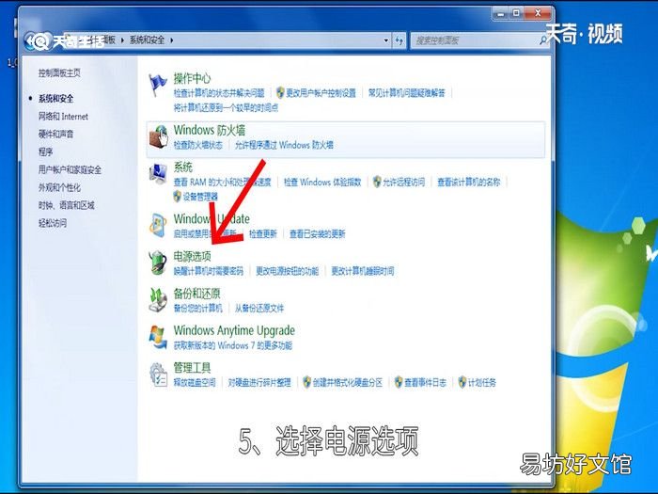This screenshot has height=494, width=658.
Task: Select 程序 in sidebar
Action: point(45,151)
